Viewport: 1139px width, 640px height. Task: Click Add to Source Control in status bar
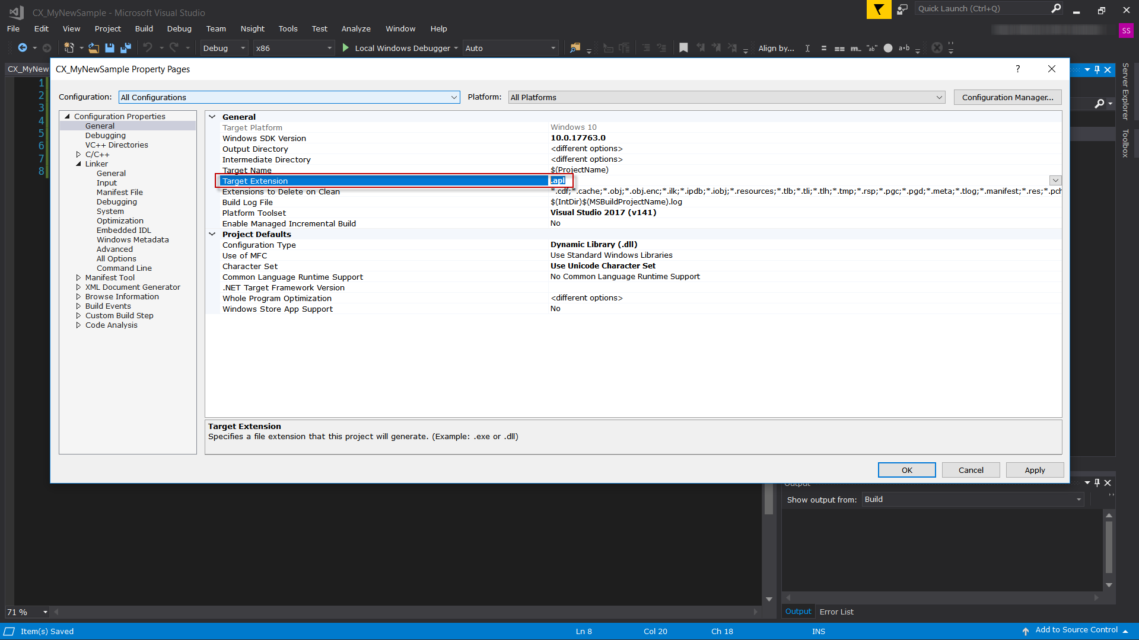click(x=1076, y=630)
